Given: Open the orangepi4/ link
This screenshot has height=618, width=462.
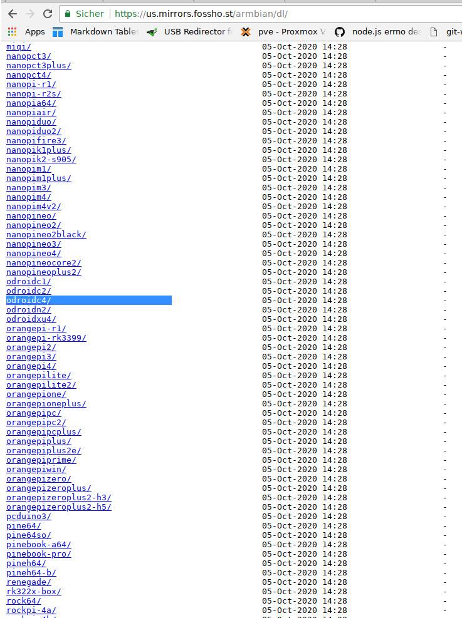Looking at the screenshot, I should click(31, 366).
